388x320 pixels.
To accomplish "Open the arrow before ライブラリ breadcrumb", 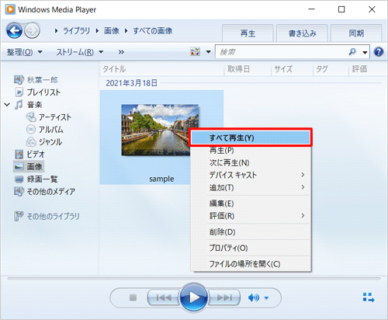I will pyautogui.click(x=56, y=31).
